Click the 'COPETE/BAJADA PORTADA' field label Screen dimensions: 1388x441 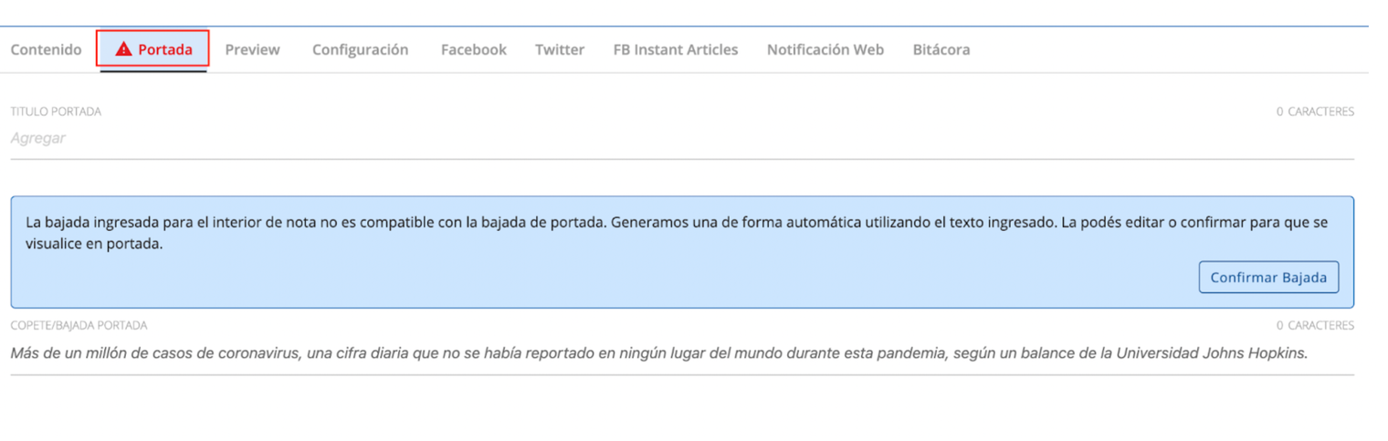pos(79,326)
